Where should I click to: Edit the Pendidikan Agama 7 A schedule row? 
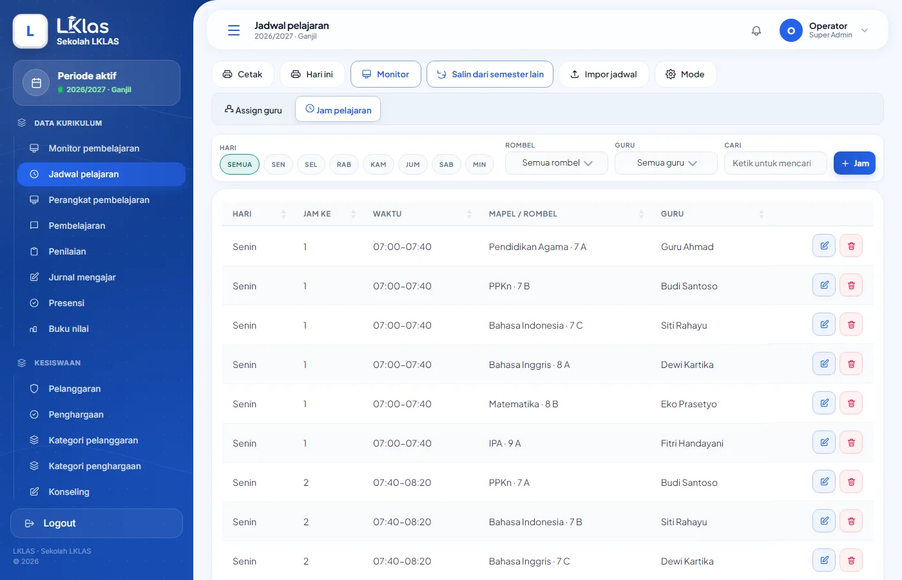point(824,246)
